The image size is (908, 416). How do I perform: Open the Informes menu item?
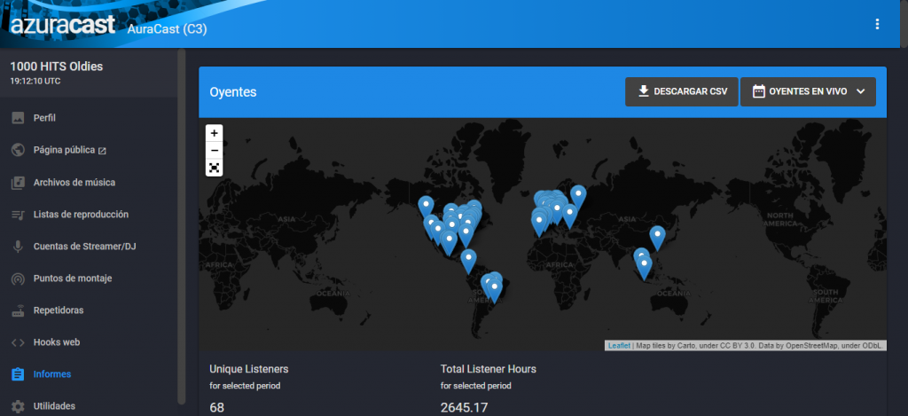(52, 374)
